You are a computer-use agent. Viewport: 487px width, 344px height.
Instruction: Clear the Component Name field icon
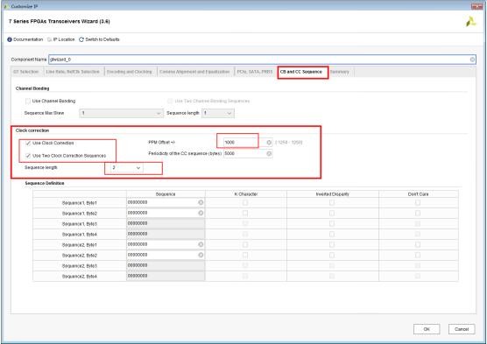472,60
